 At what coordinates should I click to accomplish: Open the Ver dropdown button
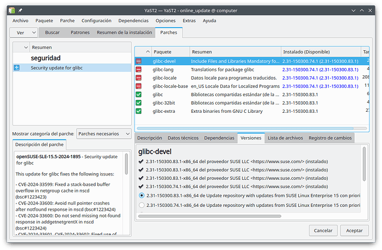point(24,33)
